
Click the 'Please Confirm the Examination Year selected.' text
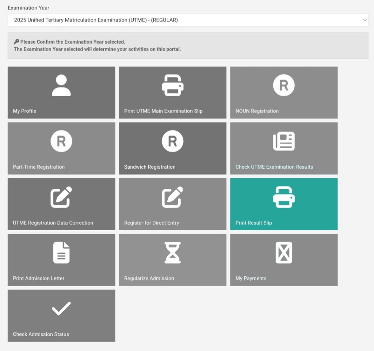pos(73,42)
